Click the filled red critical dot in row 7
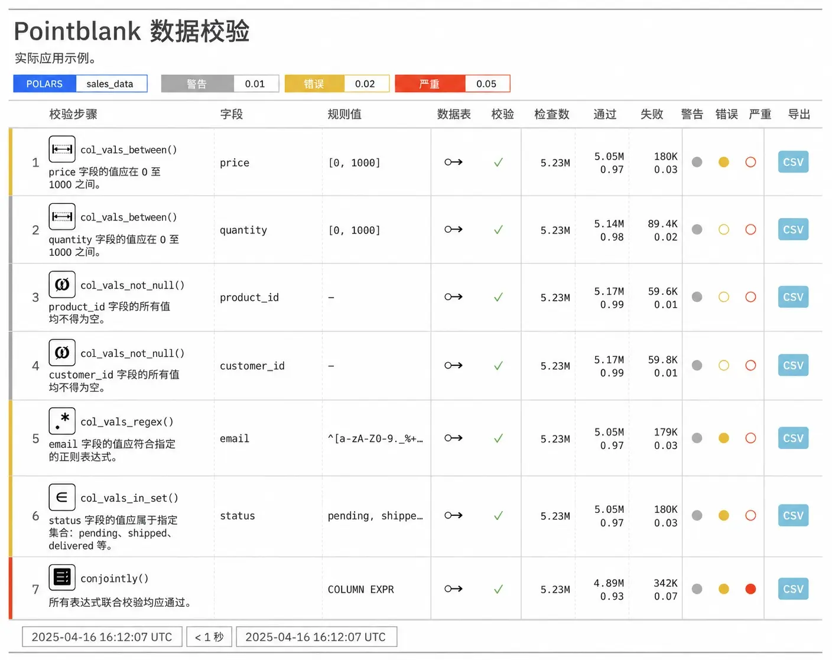Image resolution: width=832 pixels, height=660 pixels. coord(750,589)
